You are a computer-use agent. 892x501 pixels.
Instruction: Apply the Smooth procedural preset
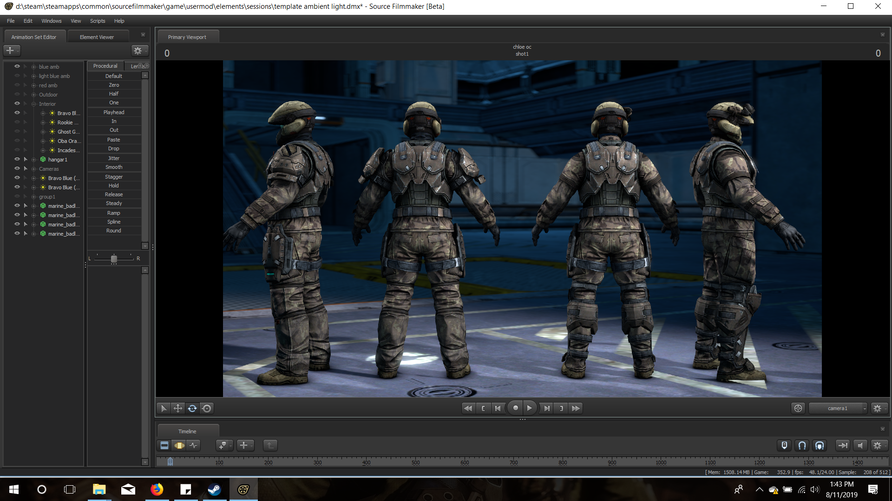tap(114, 167)
